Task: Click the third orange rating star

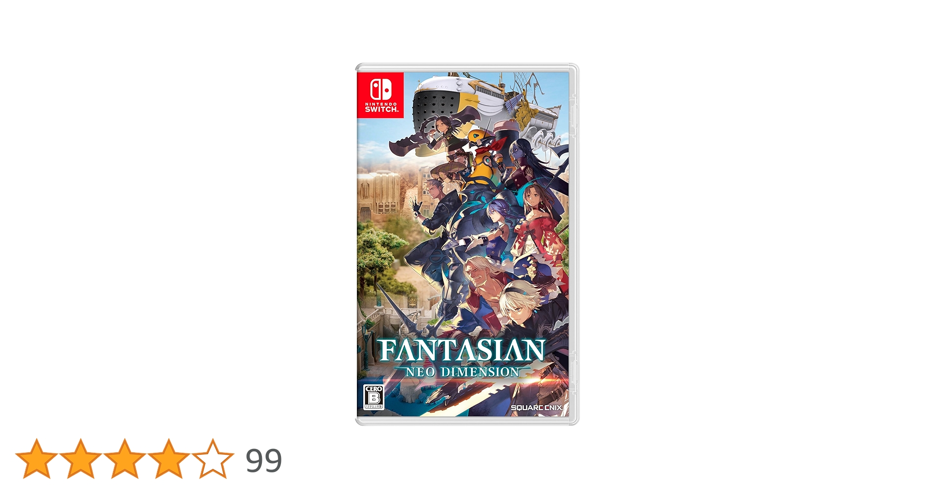Action: click(125, 459)
